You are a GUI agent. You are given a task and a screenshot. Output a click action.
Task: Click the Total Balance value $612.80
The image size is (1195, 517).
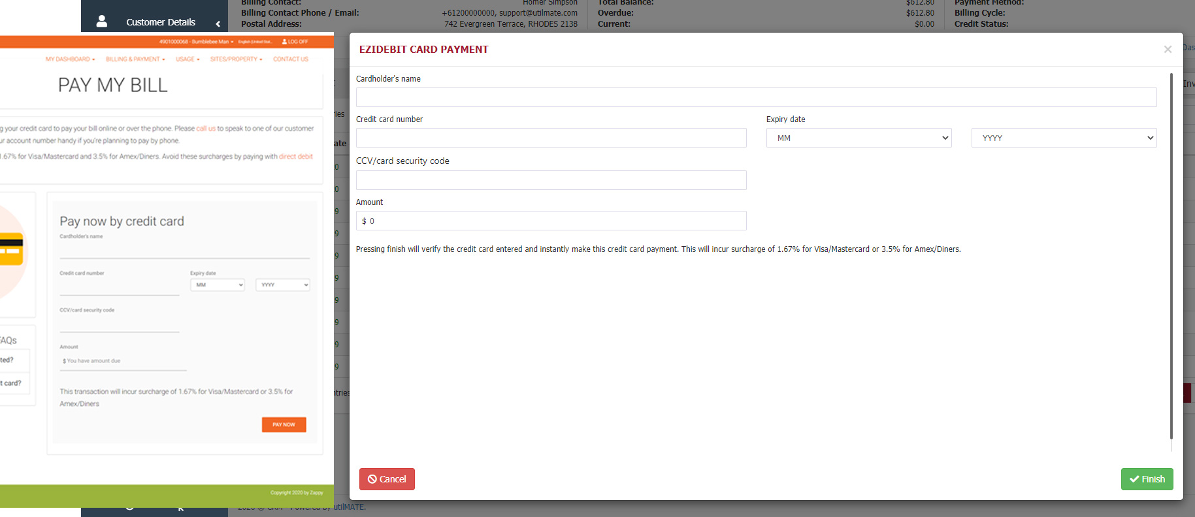920,3
